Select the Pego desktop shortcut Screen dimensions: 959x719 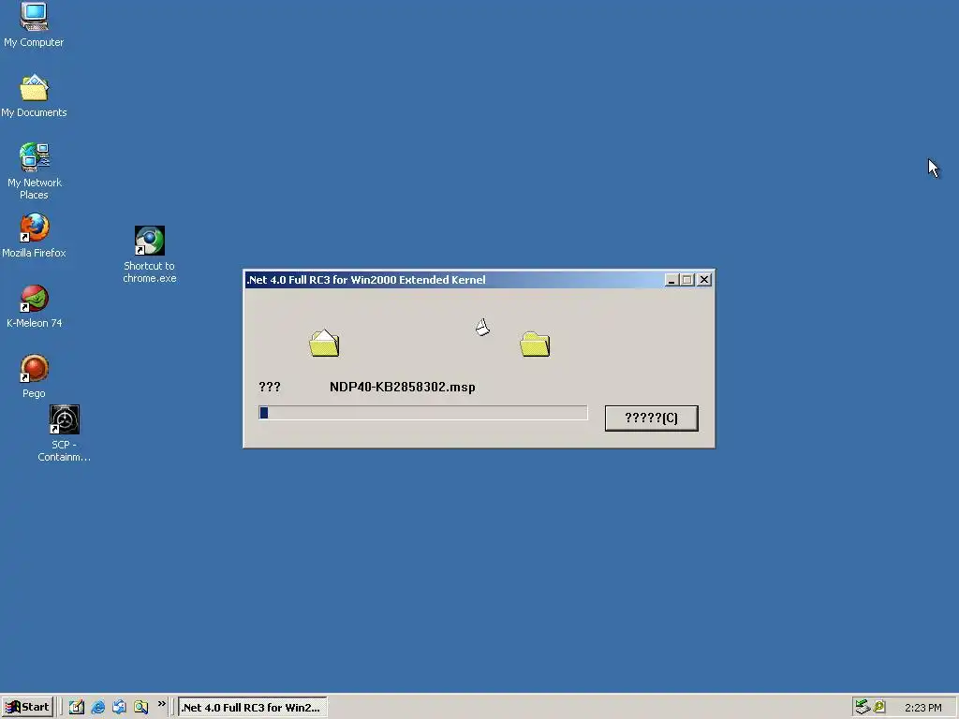(34, 376)
